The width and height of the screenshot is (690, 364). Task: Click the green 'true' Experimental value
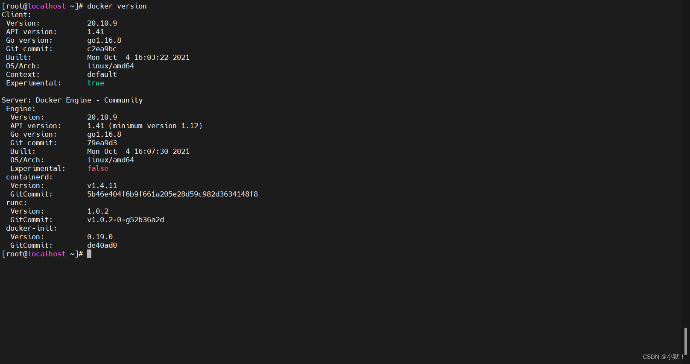96,83
